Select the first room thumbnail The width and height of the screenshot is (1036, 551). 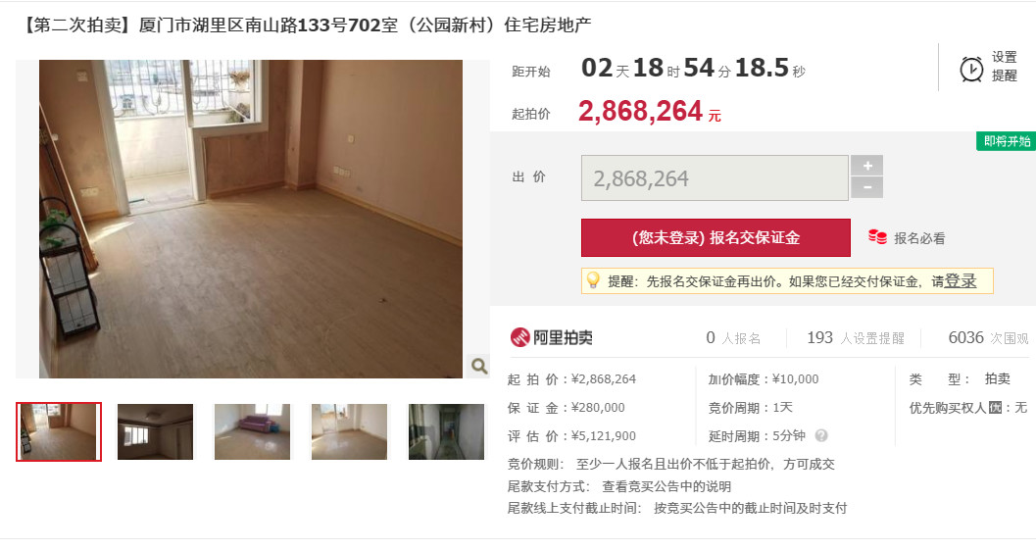[x=59, y=431]
